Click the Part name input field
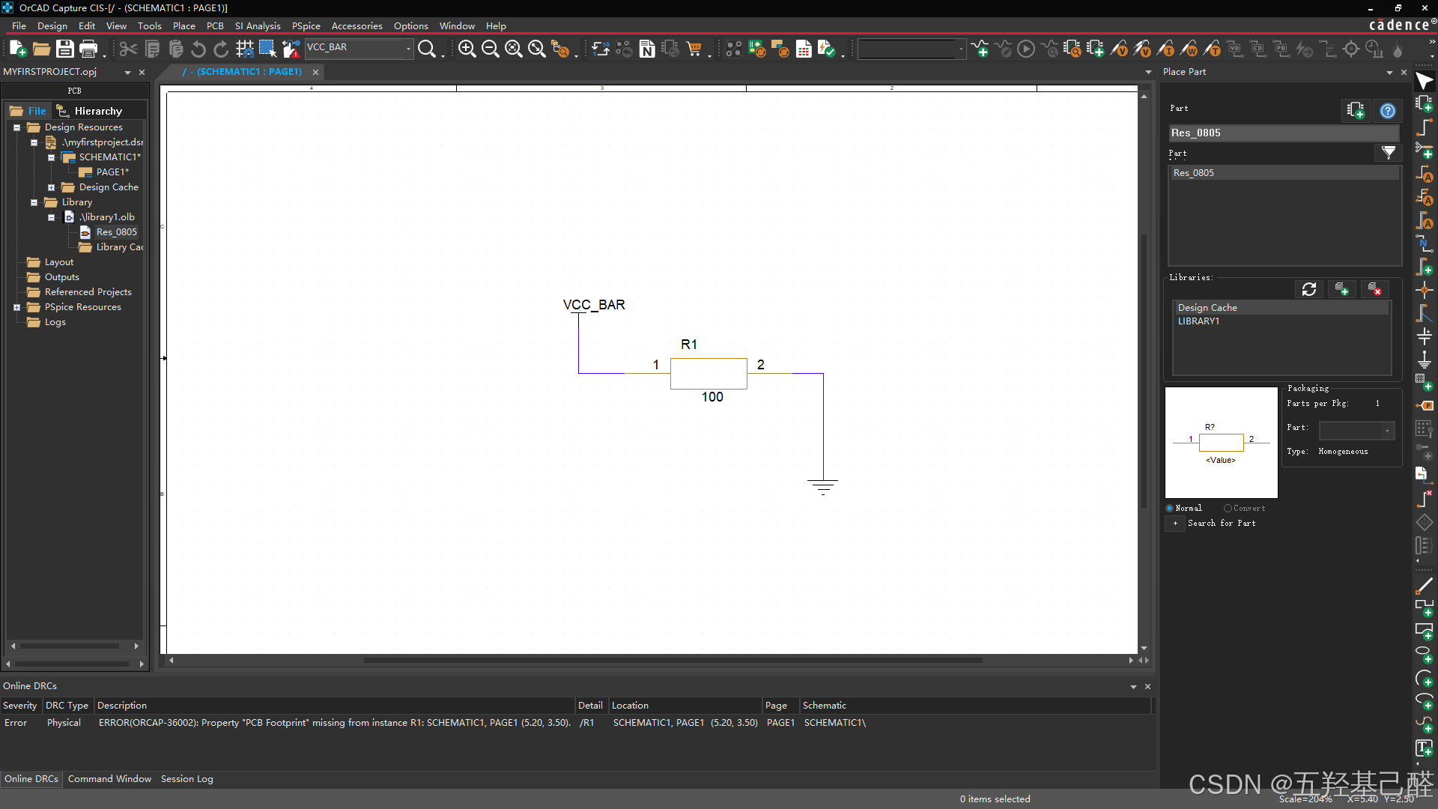Screen dimensions: 1438x809 pyautogui.click(x=1283, y=133)
